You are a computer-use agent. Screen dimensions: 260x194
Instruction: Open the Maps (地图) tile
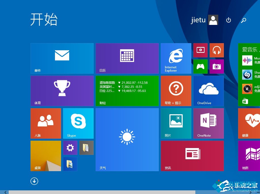tap(249, 156)
